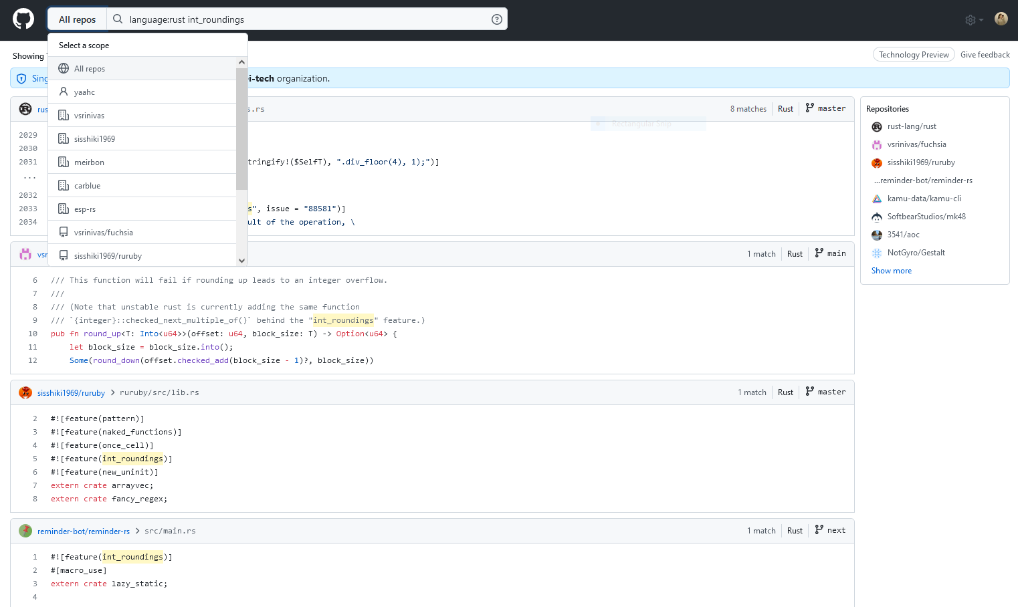Click rust-lang avatar in first result header
This screenshot has height=607, width=1018.
(25, 109)
